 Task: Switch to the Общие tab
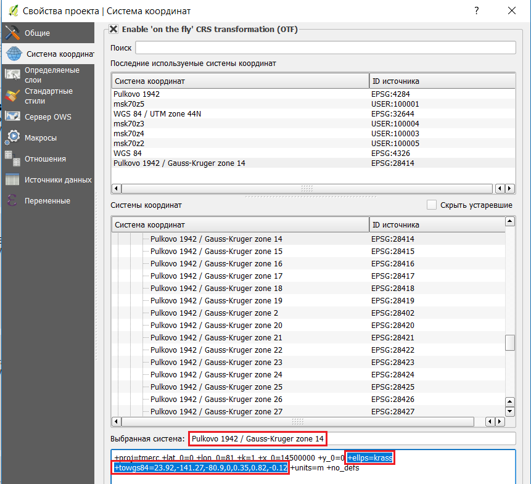point(48,33)
